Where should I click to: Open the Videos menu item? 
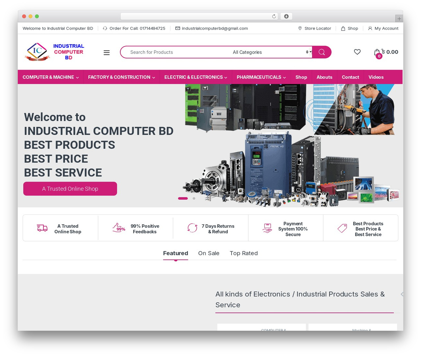(376, 77)
